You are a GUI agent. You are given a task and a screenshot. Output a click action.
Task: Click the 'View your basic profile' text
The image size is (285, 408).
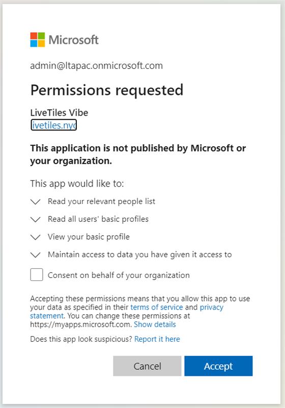[x=89, y=237]
